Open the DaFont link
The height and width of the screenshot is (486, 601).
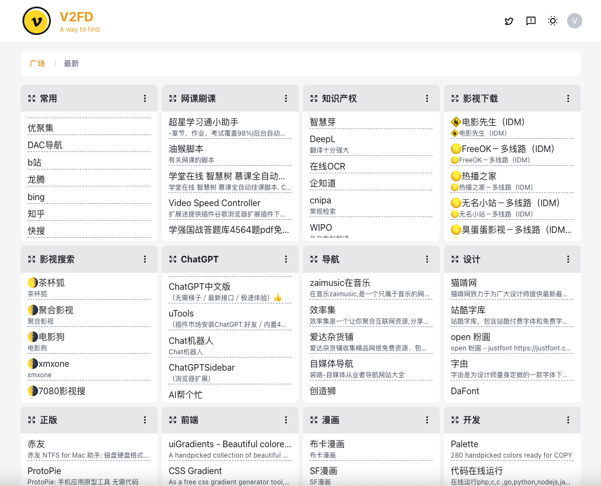[465, 391]
